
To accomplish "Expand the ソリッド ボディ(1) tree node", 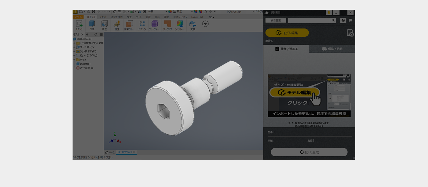I will 74,51.
